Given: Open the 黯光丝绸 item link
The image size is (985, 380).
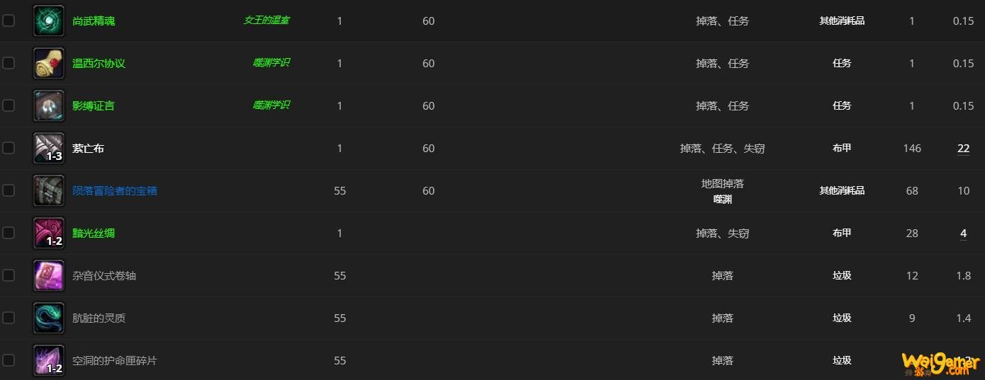Looking at the screenshot, I should [94, 234].
